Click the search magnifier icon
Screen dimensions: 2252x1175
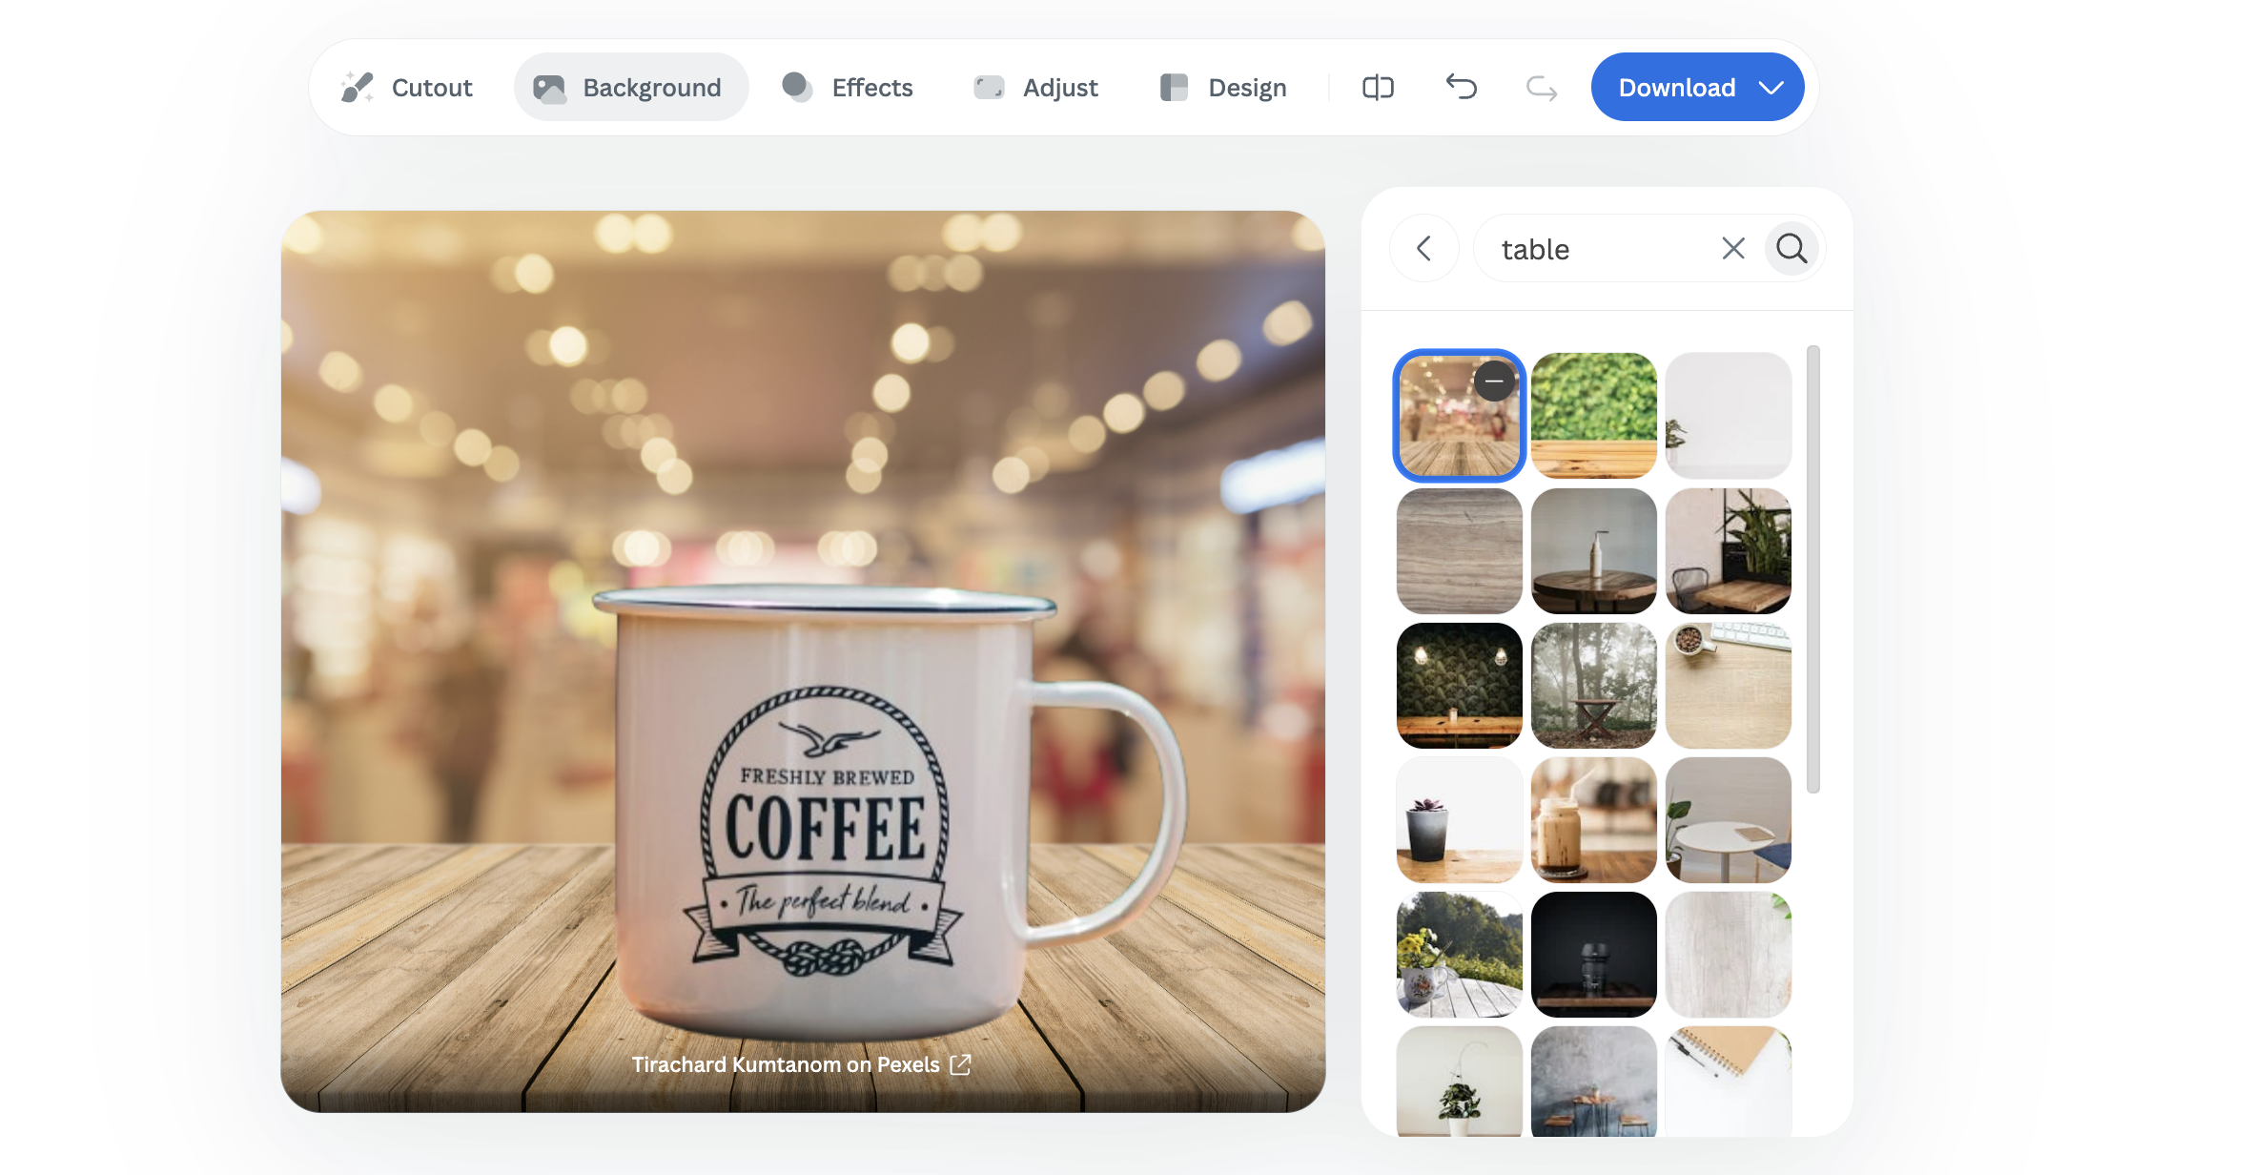point(1791,249)
